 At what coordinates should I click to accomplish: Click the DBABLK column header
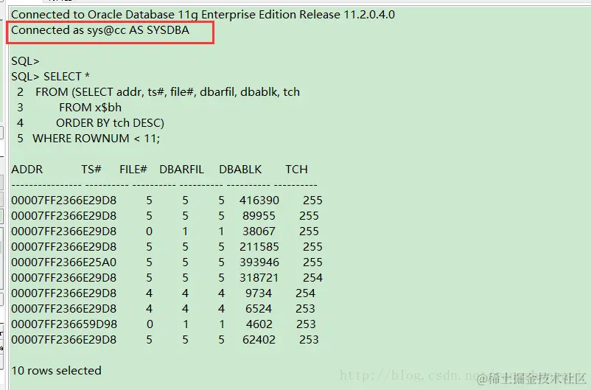240,170
